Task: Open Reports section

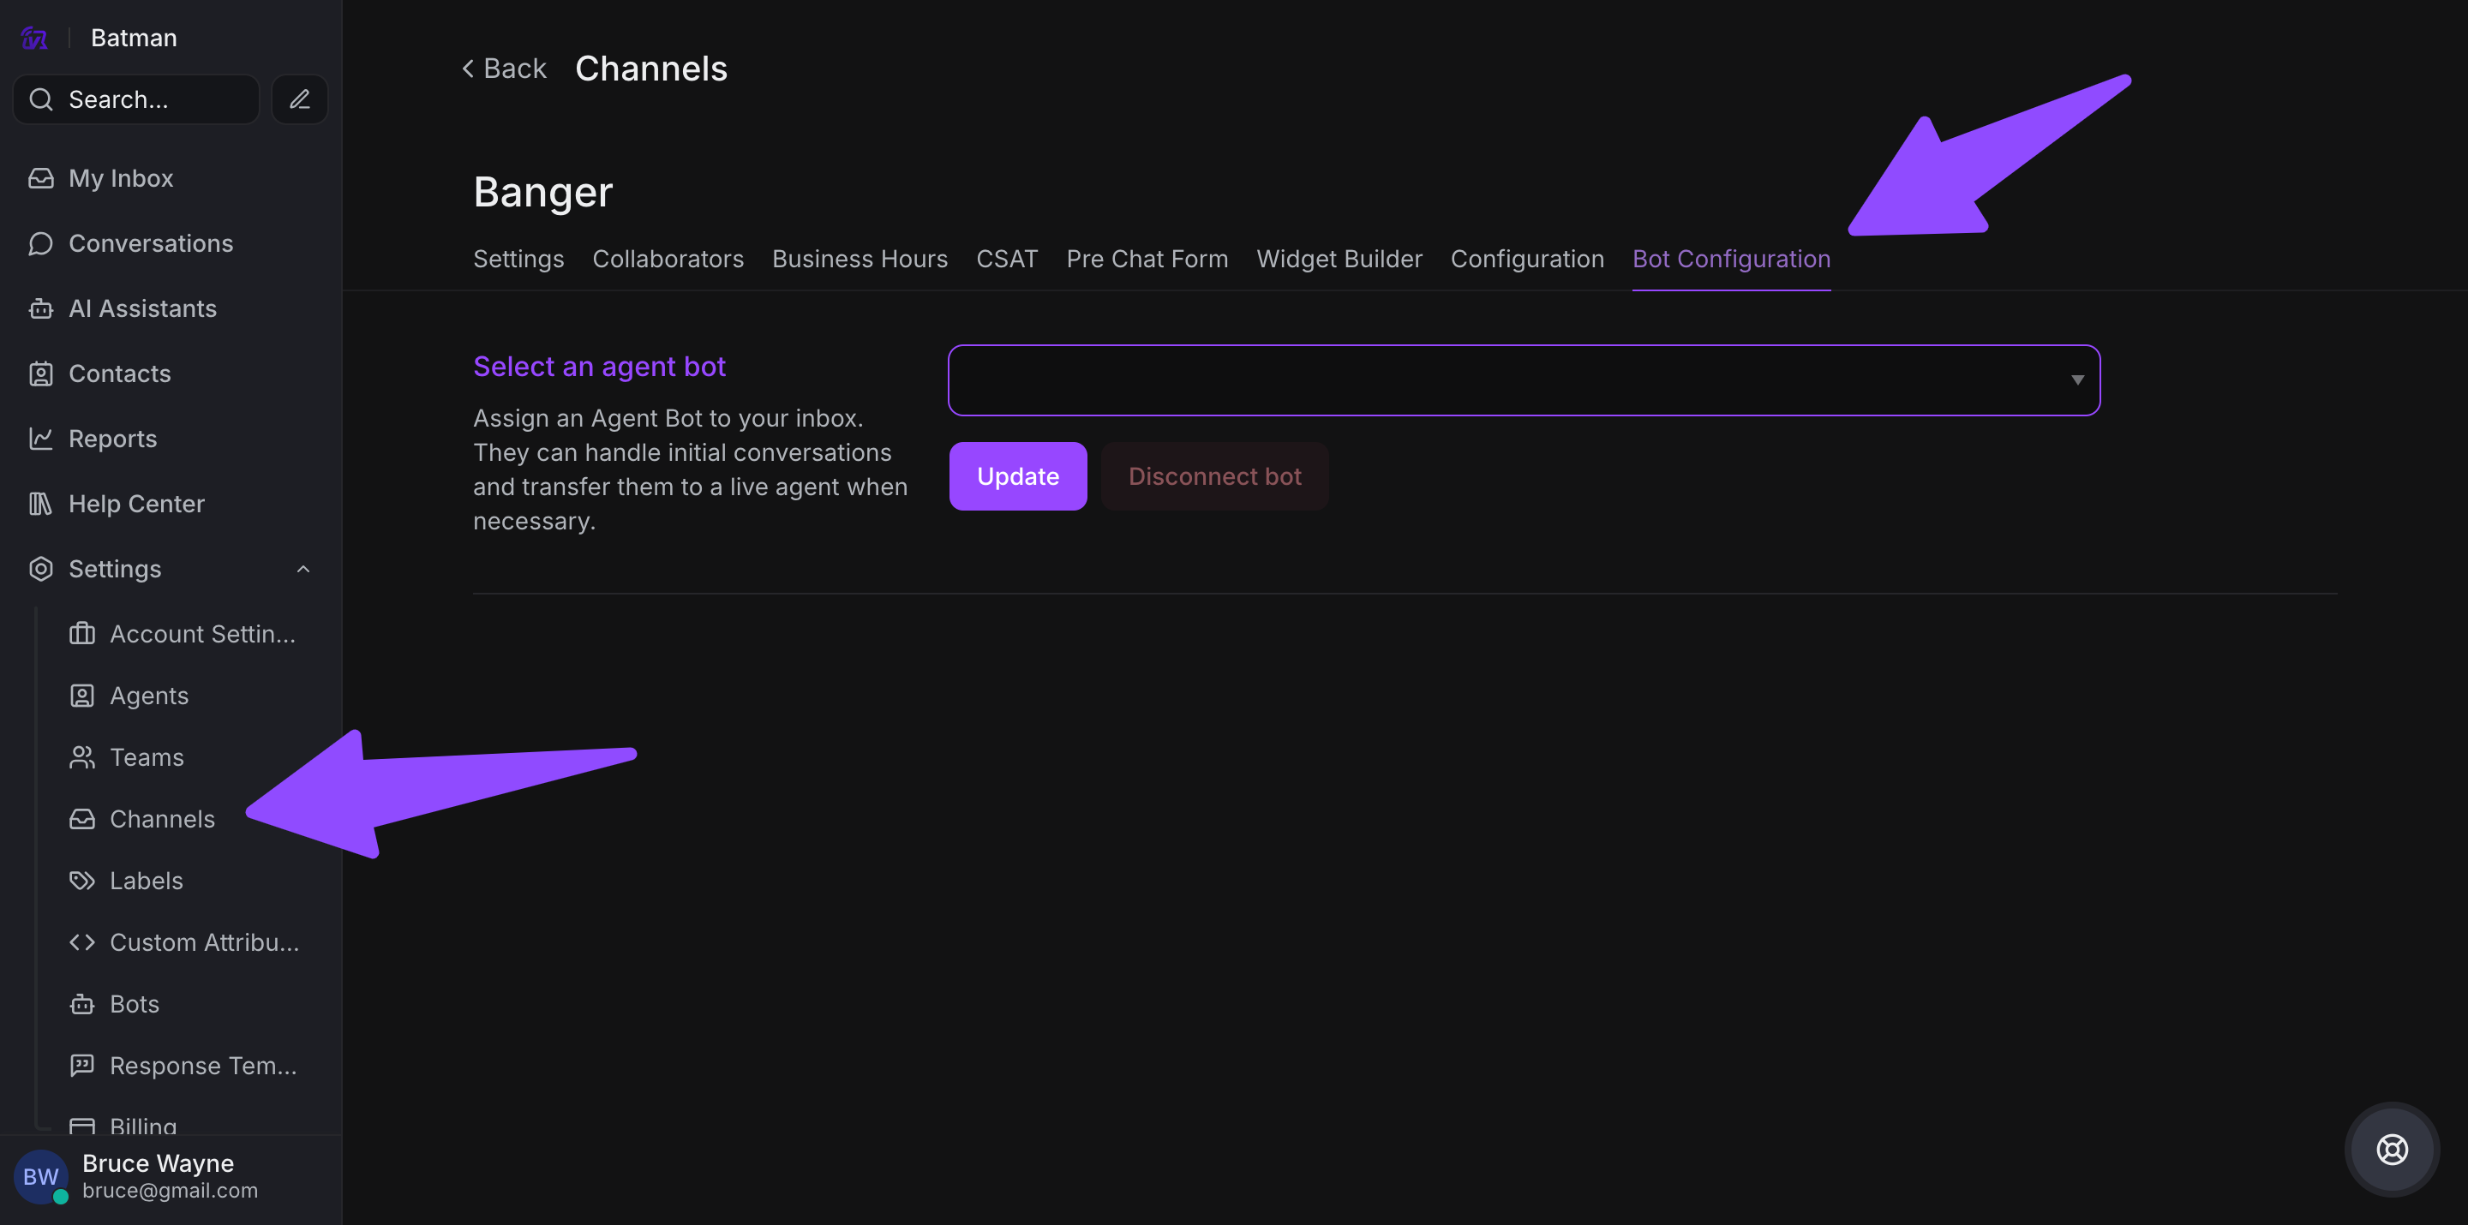Action: pyautogui.click(x=112, y=439)
